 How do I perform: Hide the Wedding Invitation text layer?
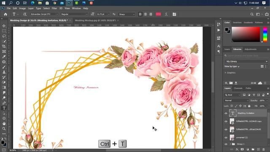(226, 113)
